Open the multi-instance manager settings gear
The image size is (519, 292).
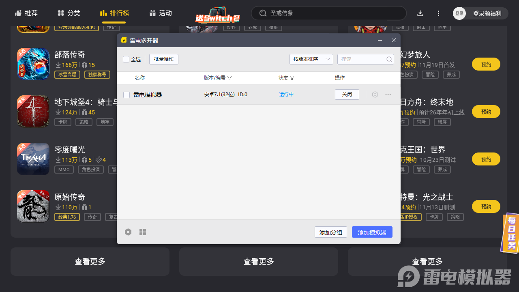128,232
